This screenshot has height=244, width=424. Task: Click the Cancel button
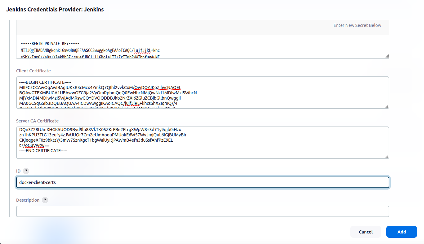pos(366,232)
